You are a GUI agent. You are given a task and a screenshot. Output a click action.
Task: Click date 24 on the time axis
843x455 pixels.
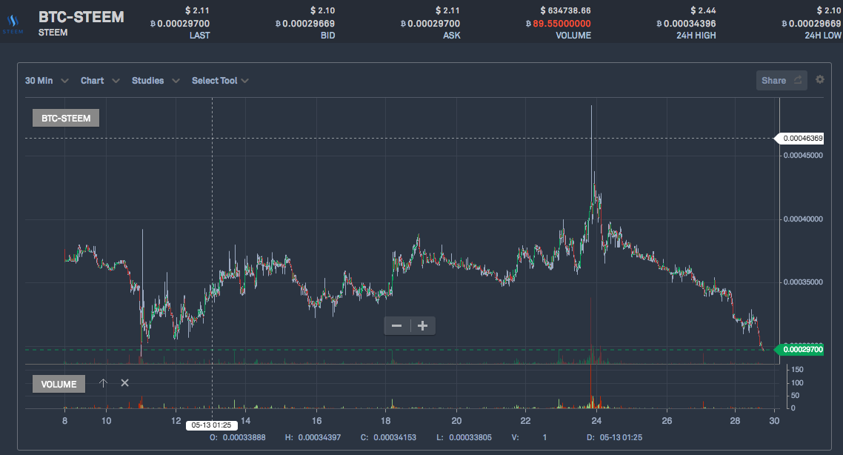(x=596, y=421)
